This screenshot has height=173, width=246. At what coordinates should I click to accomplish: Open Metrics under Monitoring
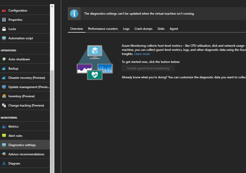25,126
